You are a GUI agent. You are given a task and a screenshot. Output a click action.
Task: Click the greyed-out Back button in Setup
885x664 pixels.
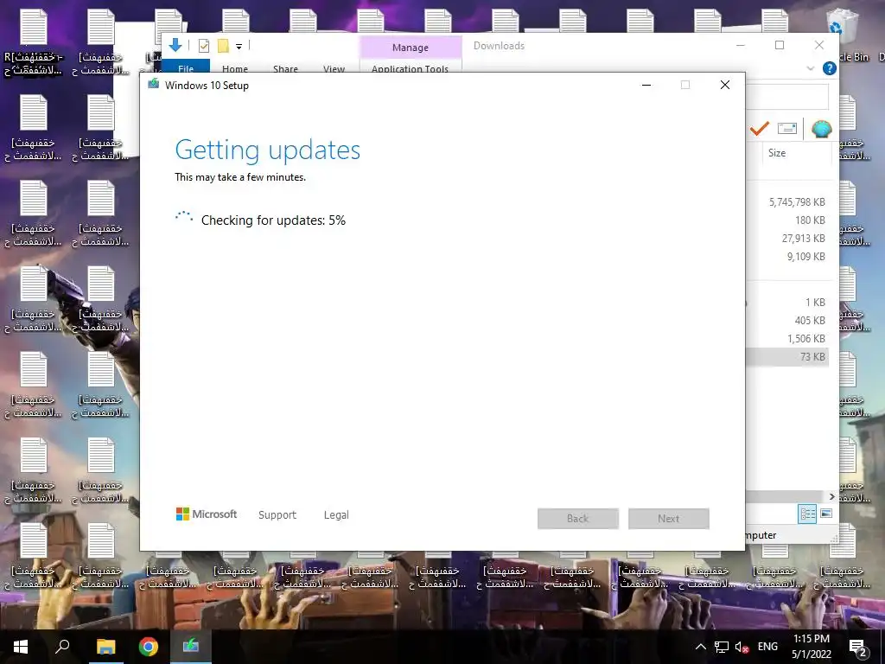click(578, 519)
